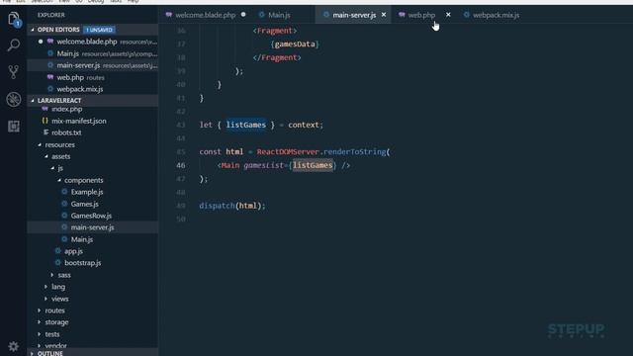The width and height of the screenshot is (633, 356).
Task: Close the web.php tab
Action: (448, 15)
